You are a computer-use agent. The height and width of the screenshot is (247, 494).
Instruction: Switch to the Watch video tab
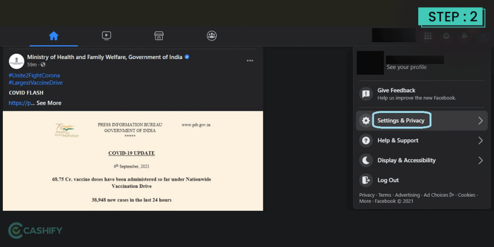point(107,36)
